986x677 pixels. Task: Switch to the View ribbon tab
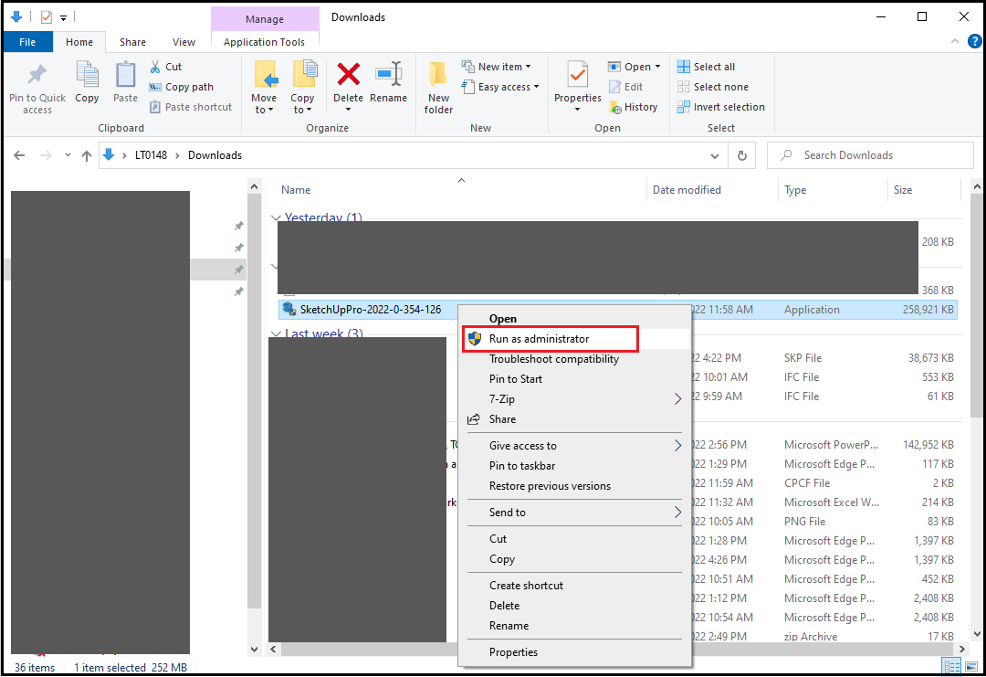click(184, 42)
